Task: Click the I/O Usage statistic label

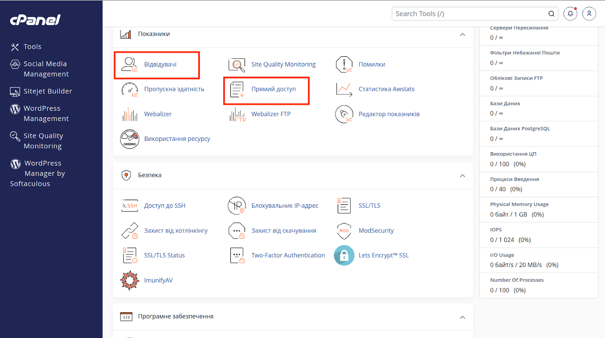Action: (x=502, y=255)
